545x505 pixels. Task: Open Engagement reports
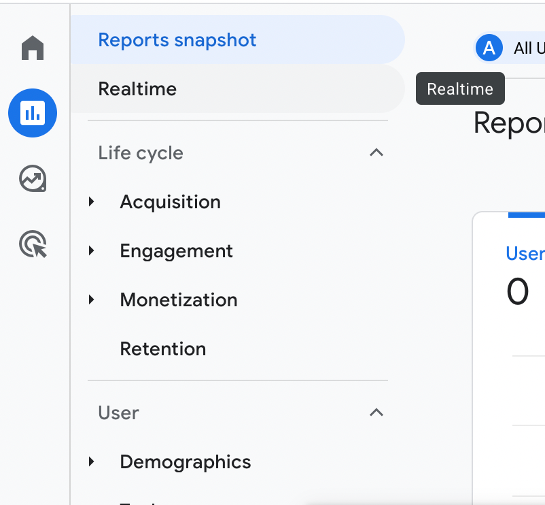176,251
